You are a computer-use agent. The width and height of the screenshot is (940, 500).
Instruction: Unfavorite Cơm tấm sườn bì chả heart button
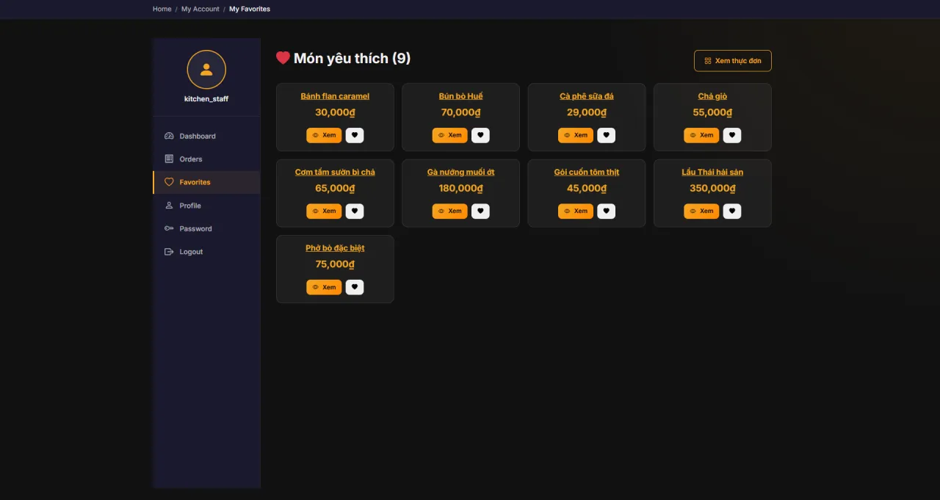[x=355, y=211]
